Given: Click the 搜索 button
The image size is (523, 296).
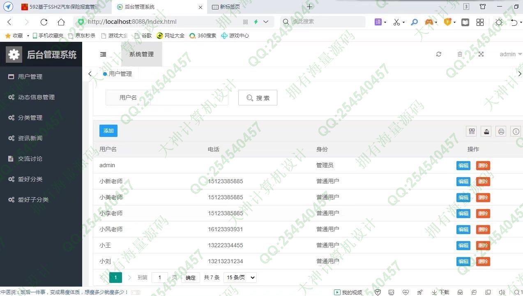Looking at the screenshot, I should 258,98.
